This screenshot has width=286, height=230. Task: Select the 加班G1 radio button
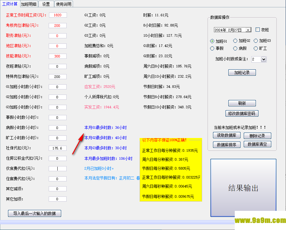point(212,41)
